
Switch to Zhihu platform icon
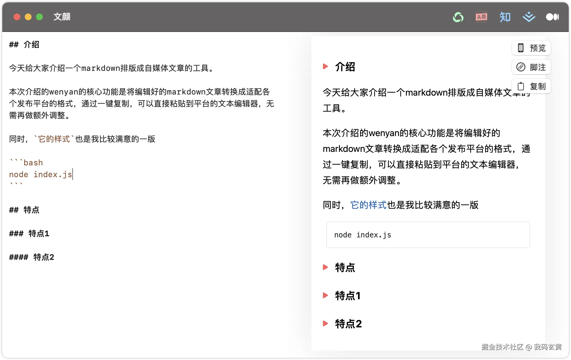click(505, 17)
